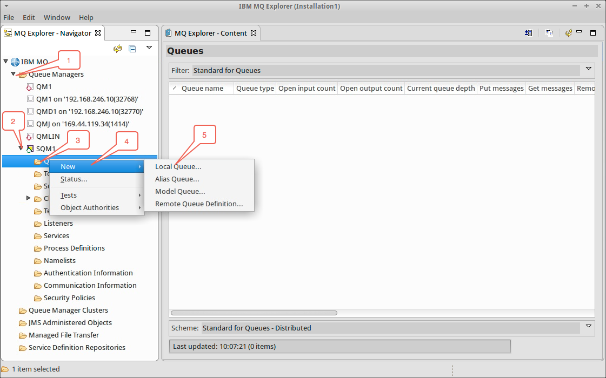Click the Namelists folder icon

tap(38, 261)
